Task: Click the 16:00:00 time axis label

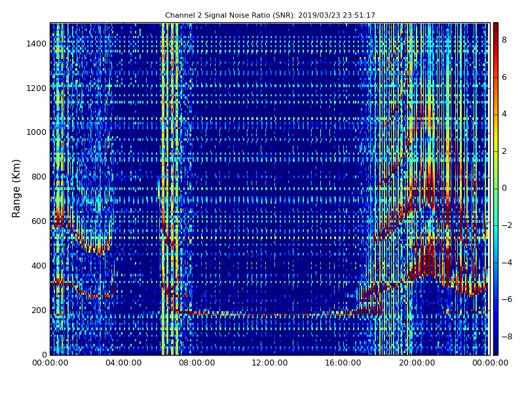Action: coord(343,363)
